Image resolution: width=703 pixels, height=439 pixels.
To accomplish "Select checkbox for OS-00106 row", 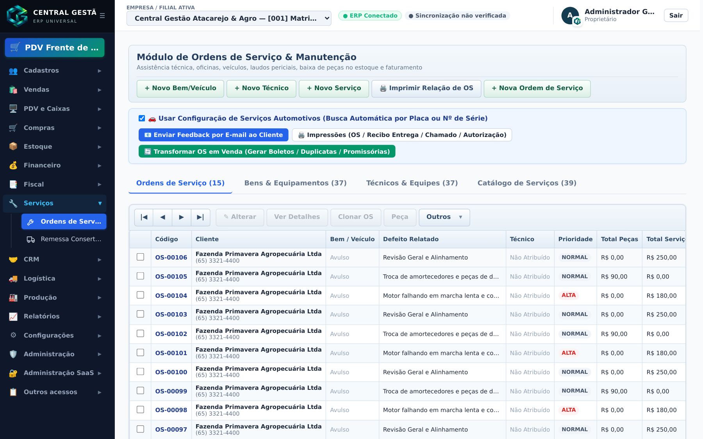I will click(140, 257).
